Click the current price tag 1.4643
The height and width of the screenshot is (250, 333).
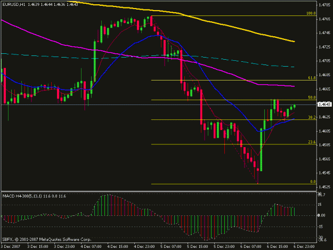pos(324,104)
